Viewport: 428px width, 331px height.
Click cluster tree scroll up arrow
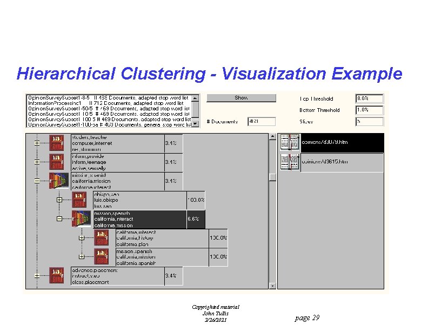[272, 137]
